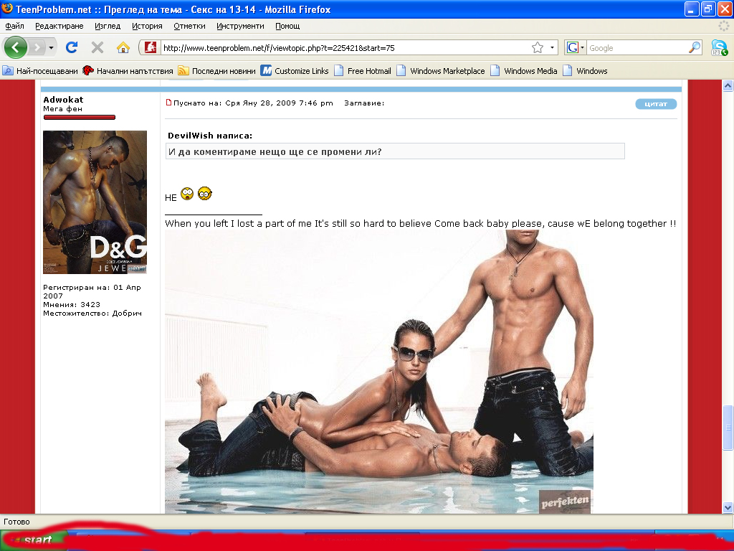Click the Firefox logo in title bar
734x551 pixels.
pyautogui.click(x=7, y=9)
